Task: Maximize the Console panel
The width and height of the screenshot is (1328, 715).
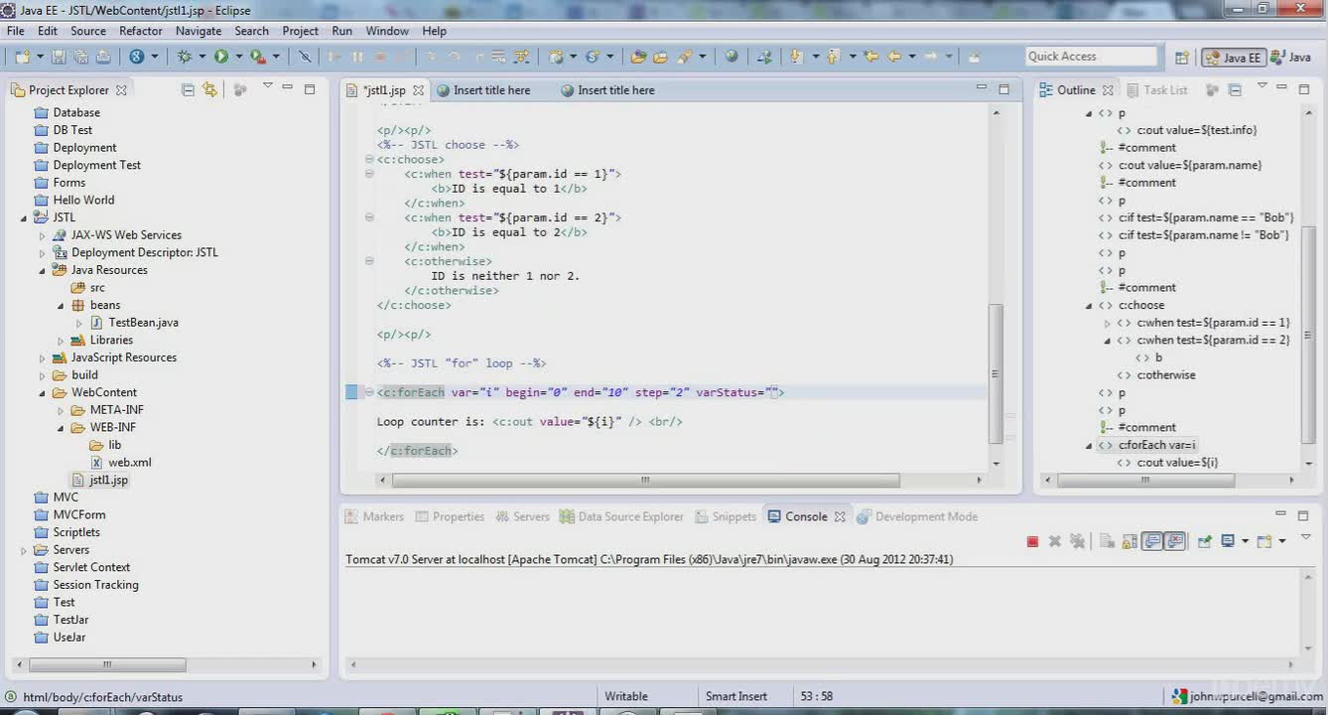Action: click(1302, 515)
